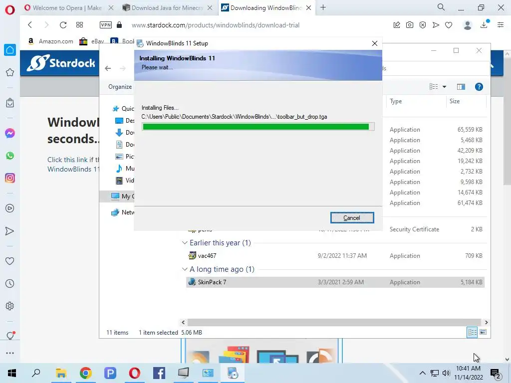The image size is (511, 383).
Task: Select the vac467 file
Action: [335, 256]
